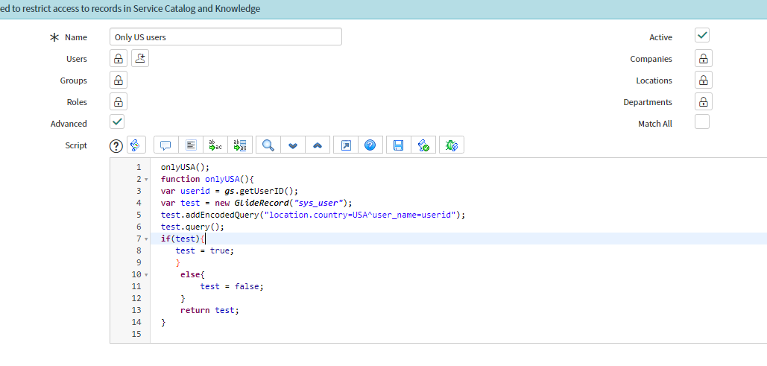Click the Name input field
Image resolution: width=767 pixels, height=366 pixels.
tap(226, 37)
